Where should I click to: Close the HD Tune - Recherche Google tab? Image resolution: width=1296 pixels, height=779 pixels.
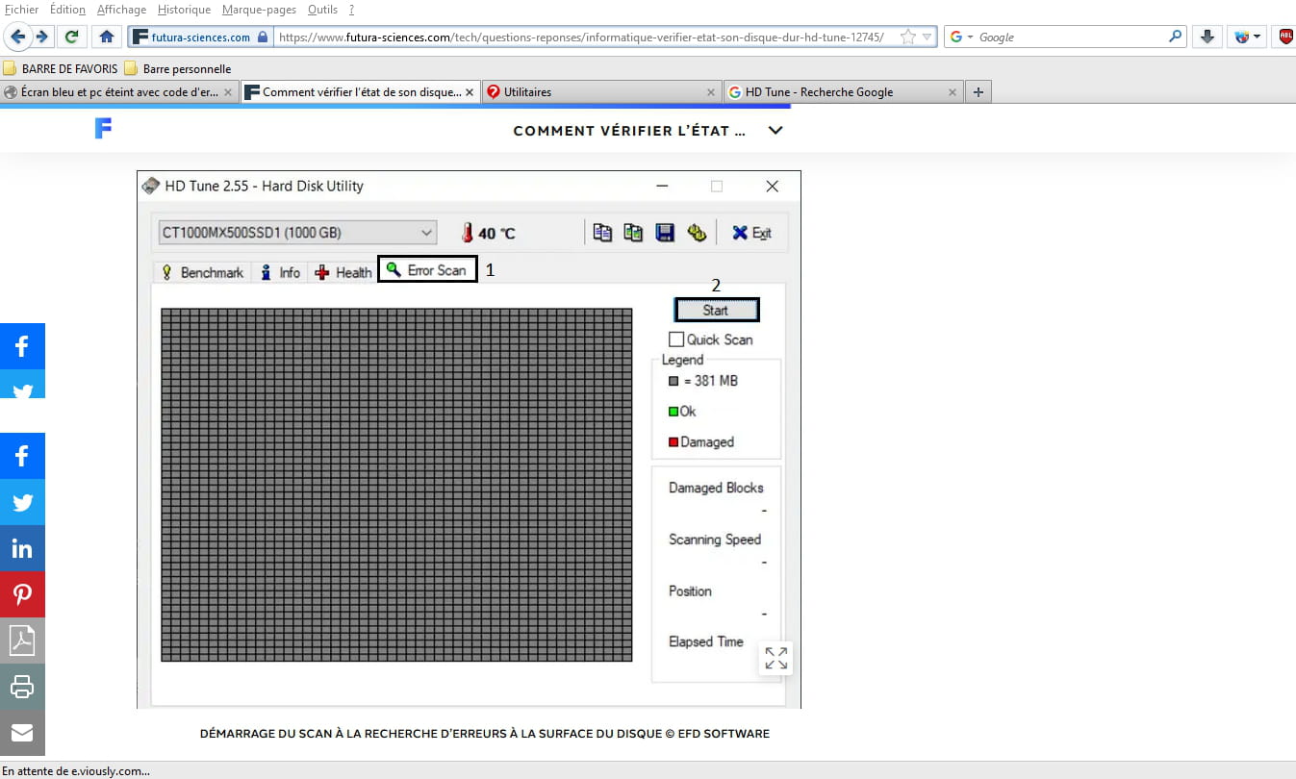(x=953, y=92)
